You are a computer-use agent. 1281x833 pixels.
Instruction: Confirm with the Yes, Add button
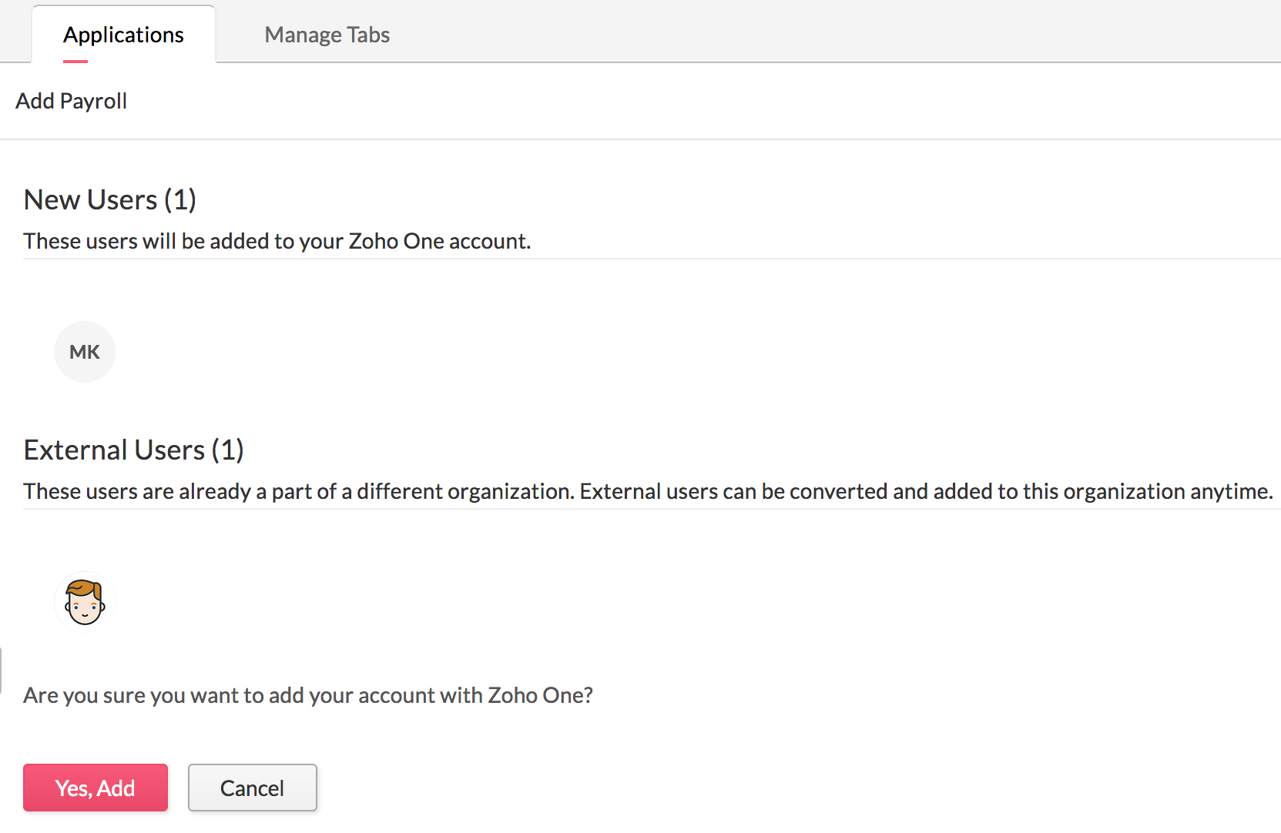coord(96,788)
